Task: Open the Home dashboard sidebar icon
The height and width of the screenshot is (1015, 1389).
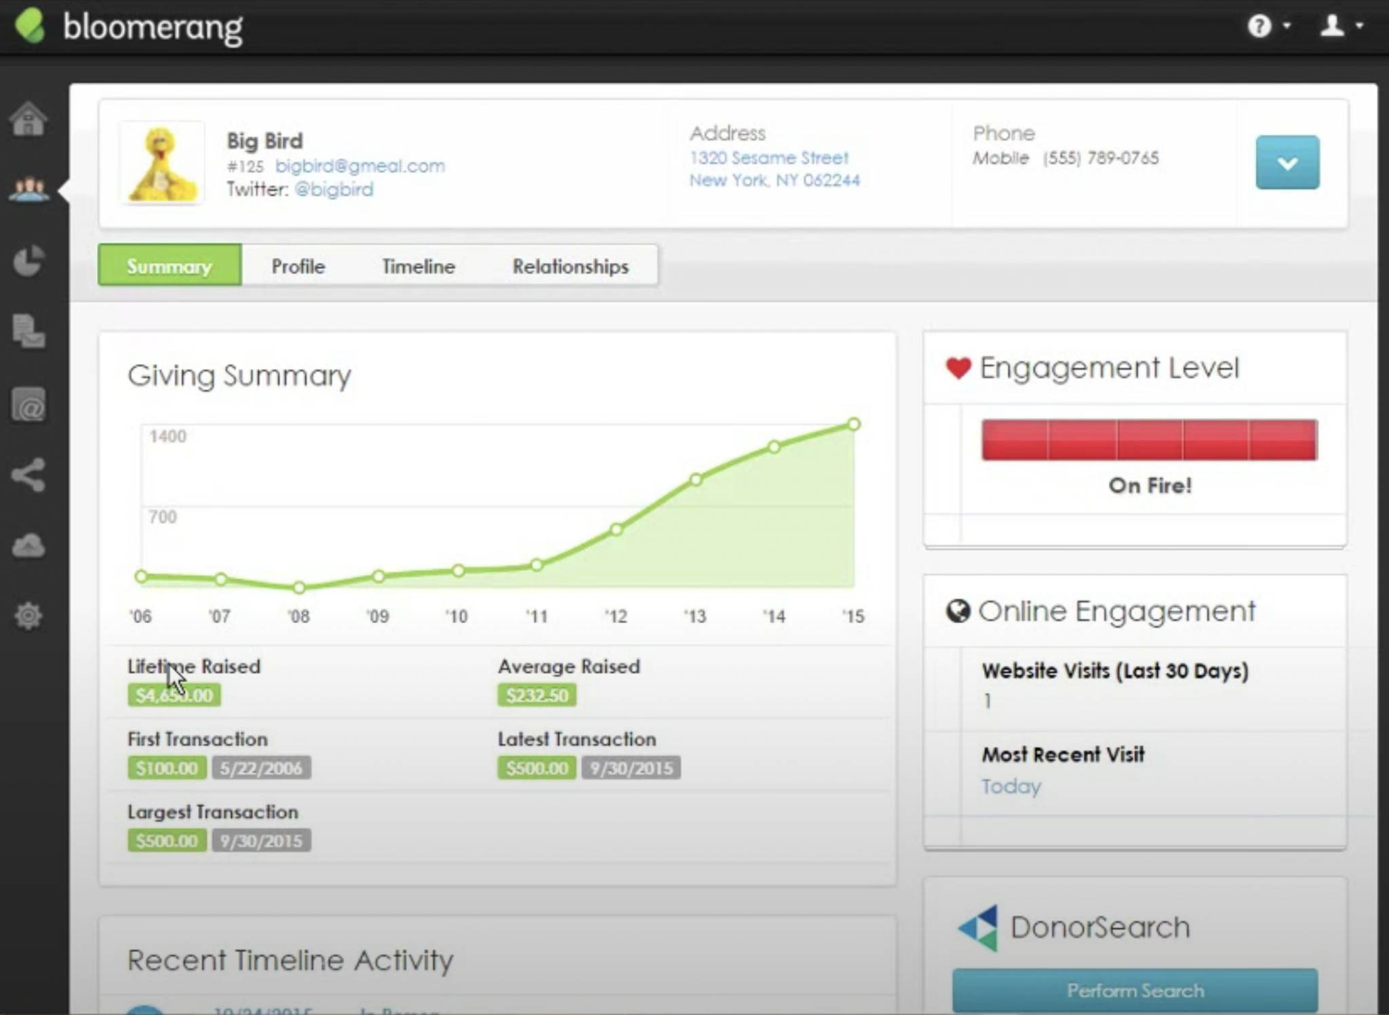Action: tap(28, 119)
